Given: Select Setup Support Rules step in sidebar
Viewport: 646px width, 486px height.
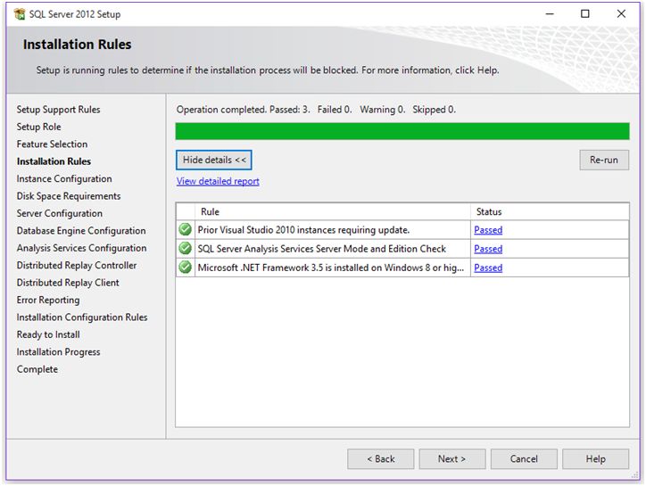Looking at the screenshot, I should (59, 110).
